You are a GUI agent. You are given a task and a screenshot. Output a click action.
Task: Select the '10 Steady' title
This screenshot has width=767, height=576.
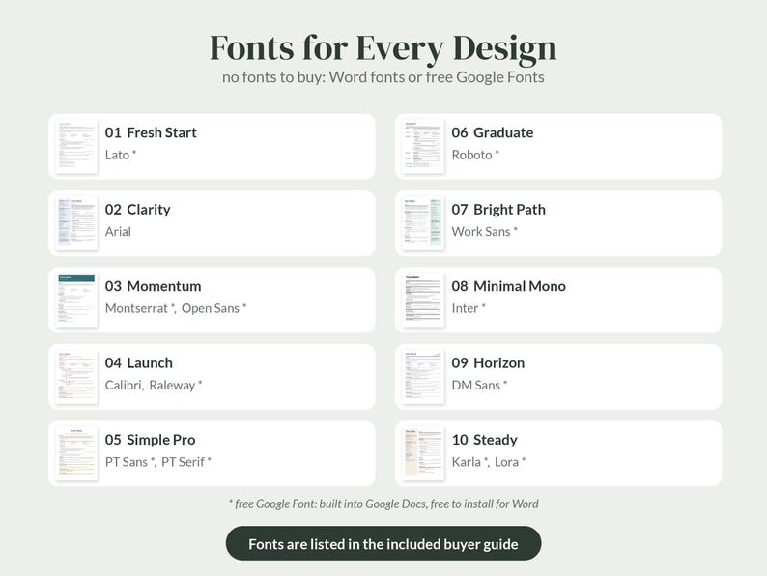(x=485, y=440)
